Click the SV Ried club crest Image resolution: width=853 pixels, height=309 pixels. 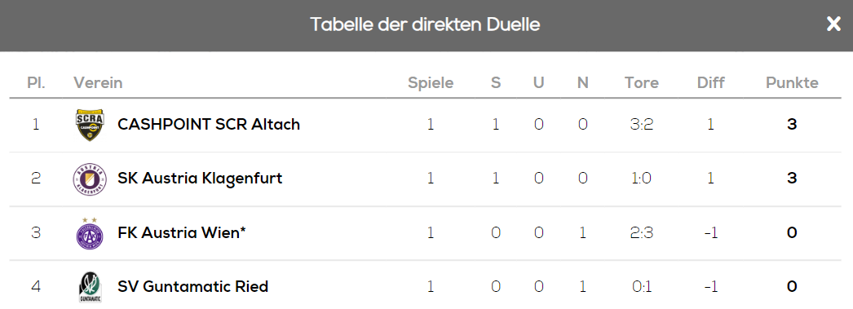[90, 287]
